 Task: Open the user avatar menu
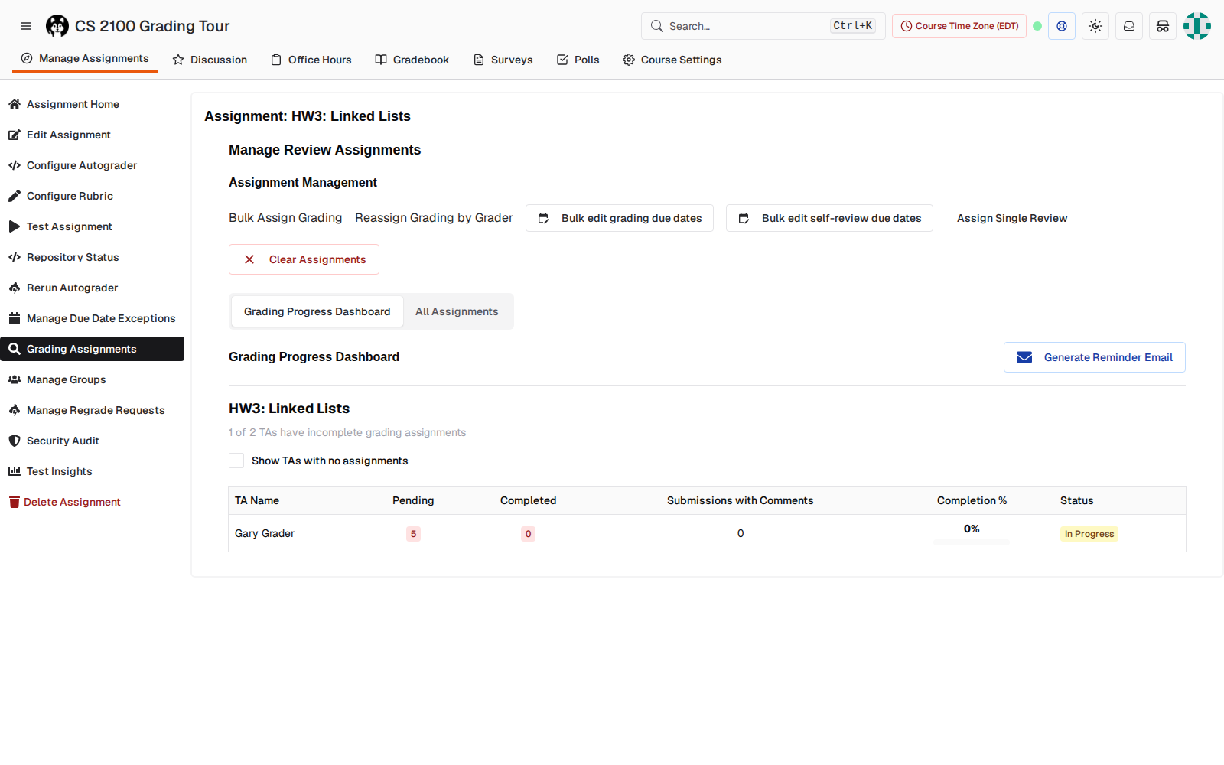point(1197,26)
